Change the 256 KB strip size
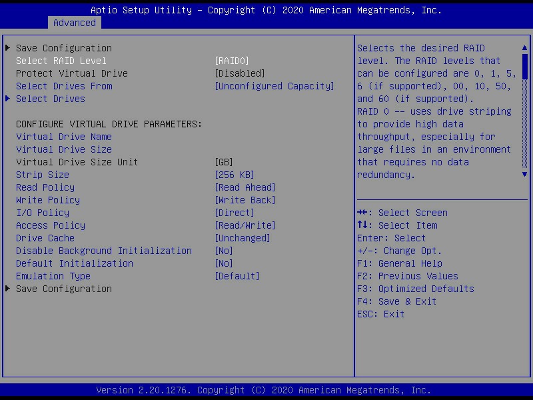The height and width of the screenshot is (400, 533). [x=235, y=175]
